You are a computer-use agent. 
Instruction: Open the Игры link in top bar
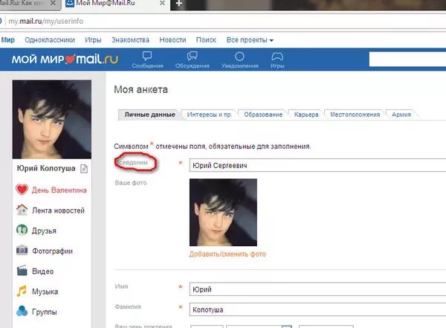pos(93,40)
